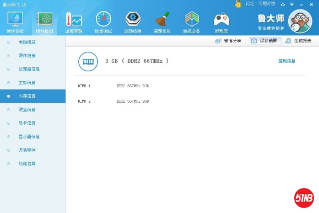Viewport: 319px width, 213px height.
Task: Go to 显卡信息 in the sidebar
Action: (27, 123)
